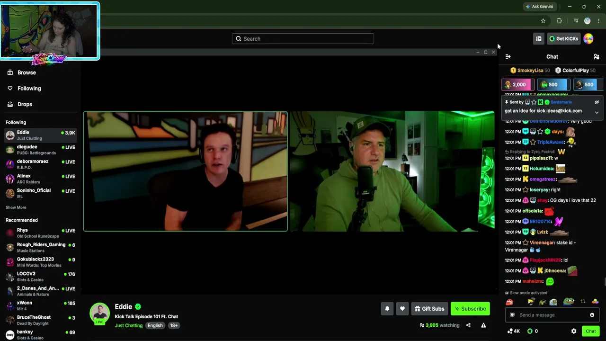Open 2_Danes_And_An... Animals & Nature channel
Viewport: 606px width, 341px height.
click(x=40, y=291)
